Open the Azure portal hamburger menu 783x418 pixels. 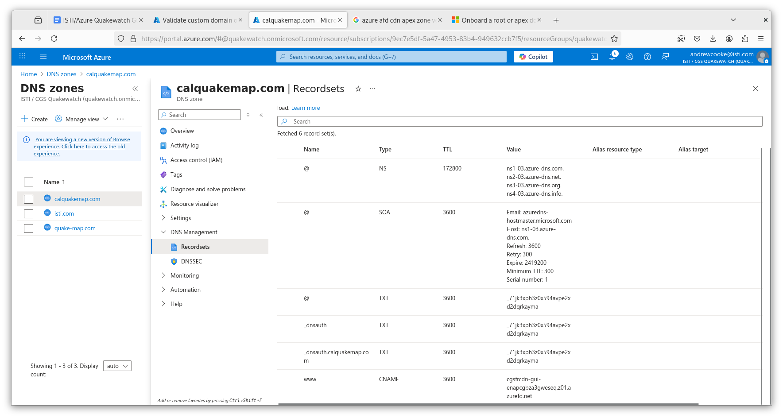coord(43,57)
